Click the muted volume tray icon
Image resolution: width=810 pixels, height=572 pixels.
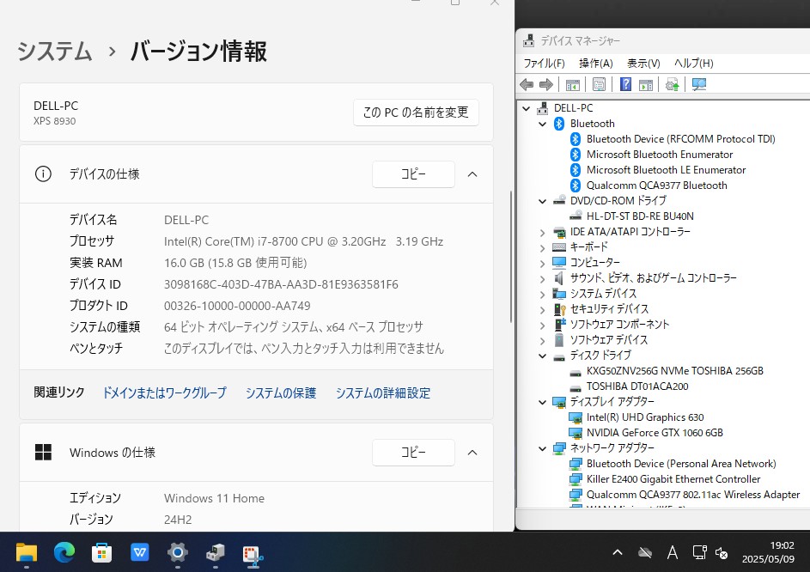pyautogui.click(x=722, y=553)
